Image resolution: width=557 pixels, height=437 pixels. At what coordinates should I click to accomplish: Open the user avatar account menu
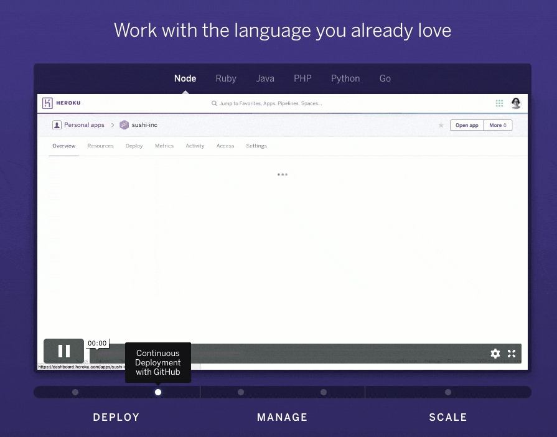tap(516, 103)
